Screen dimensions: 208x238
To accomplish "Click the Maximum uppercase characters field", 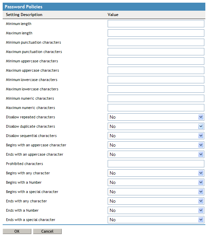I will click(156, 70).
